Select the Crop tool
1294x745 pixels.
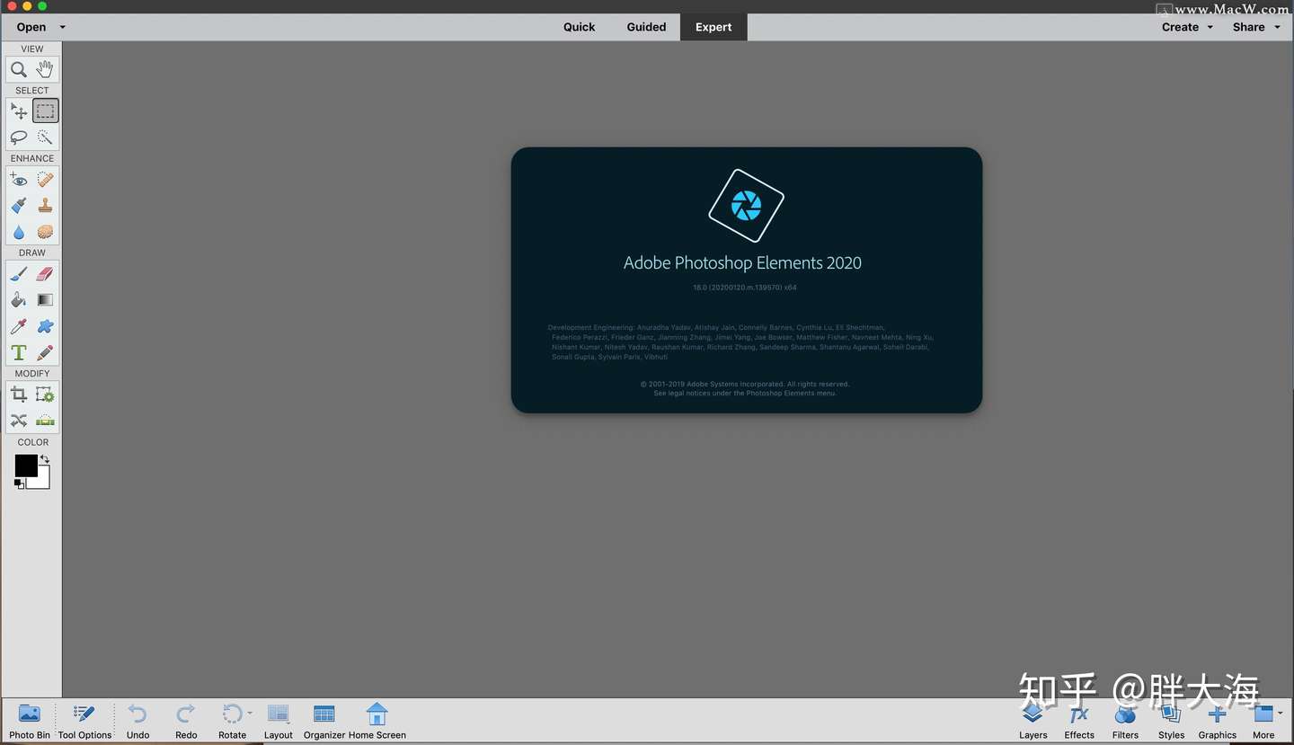(19, 395)
